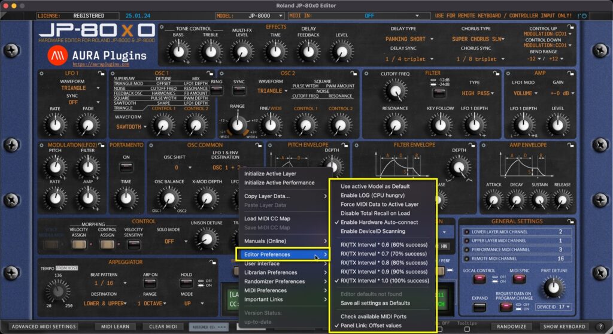Click the Advanced MIDI Settings button
This screenshot has height=334, width=613.
[x=43, y=327]
